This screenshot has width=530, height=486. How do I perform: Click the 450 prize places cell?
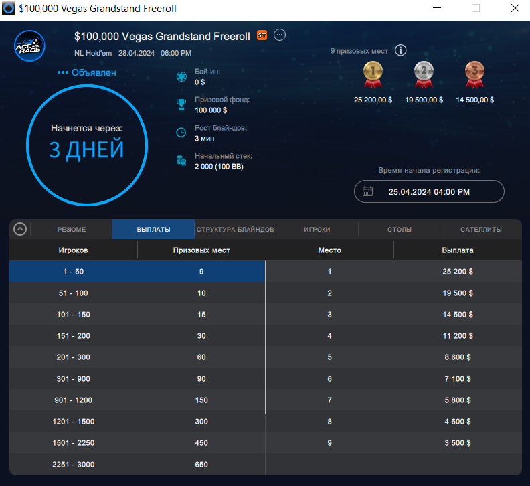tap(201, 442)
